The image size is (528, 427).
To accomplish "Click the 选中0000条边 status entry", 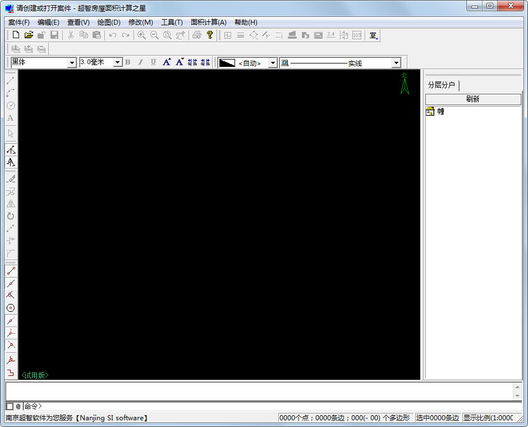I will [x=438, y=418].
